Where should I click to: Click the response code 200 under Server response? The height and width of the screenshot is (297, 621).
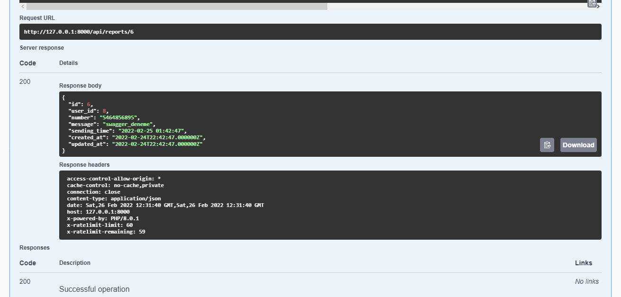tap(25, 81)
